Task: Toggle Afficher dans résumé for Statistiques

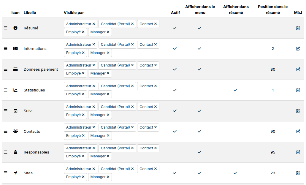Action: (x=235, y=90)
